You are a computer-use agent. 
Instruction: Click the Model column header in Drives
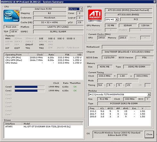pos(52,124)
